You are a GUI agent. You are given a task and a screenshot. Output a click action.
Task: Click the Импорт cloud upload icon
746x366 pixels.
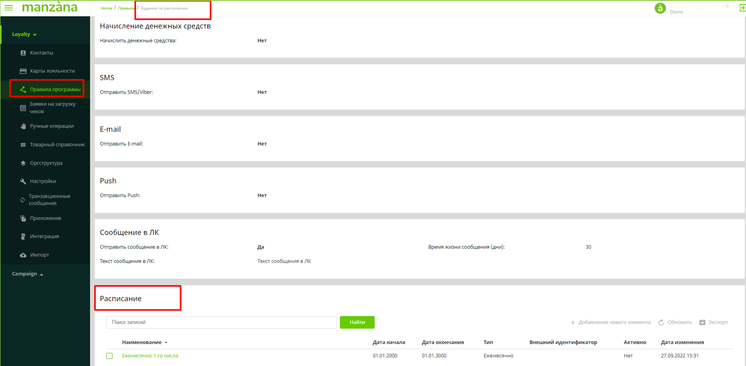[x=23, y=255]
